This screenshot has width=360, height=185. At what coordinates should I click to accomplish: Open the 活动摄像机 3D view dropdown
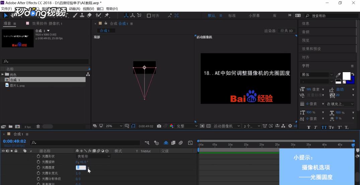click(x=227, y=126)
